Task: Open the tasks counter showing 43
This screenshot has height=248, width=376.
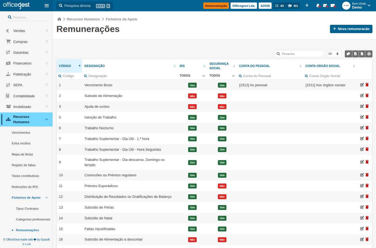Action: 279,6
